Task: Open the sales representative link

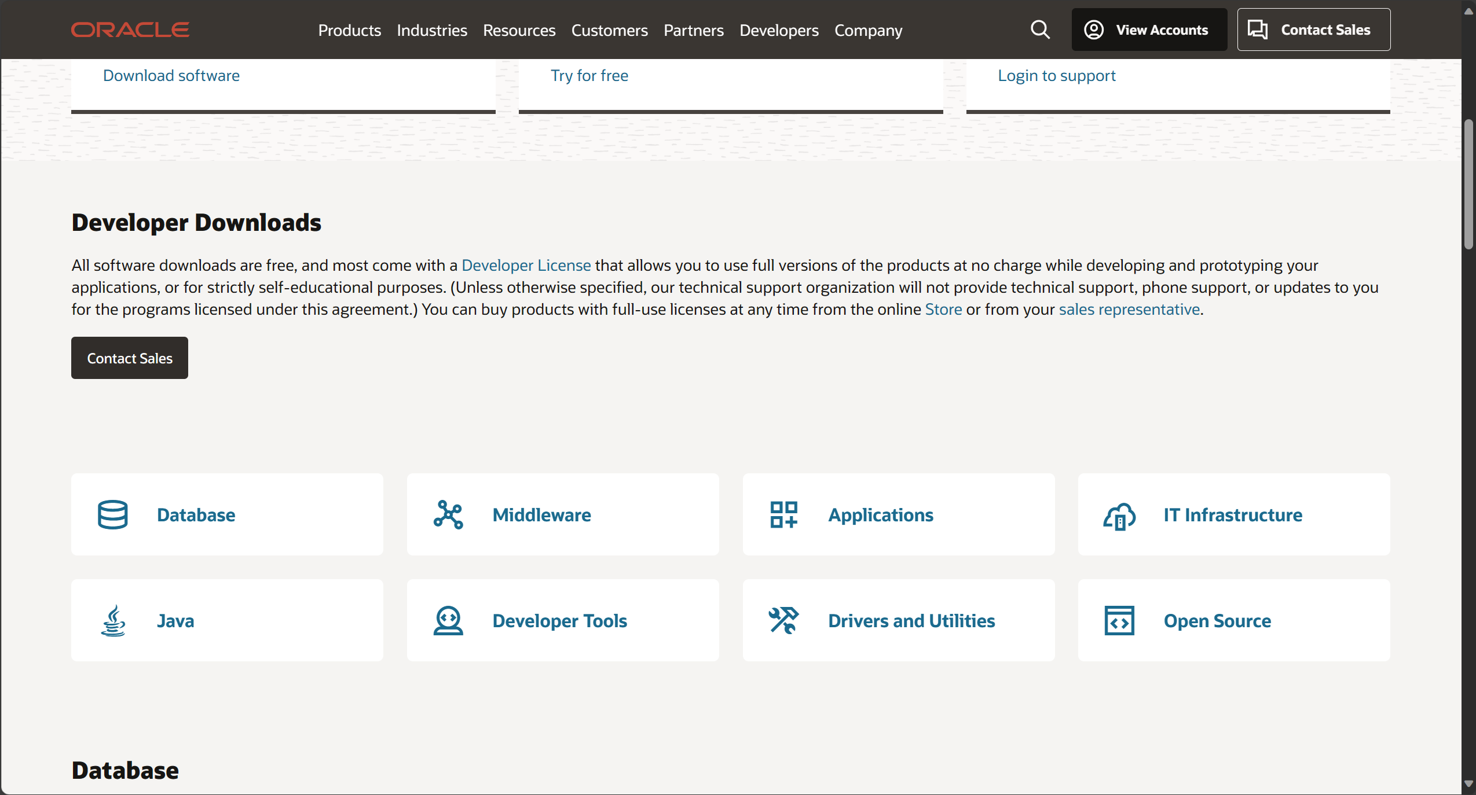Action: point(1129,309)
